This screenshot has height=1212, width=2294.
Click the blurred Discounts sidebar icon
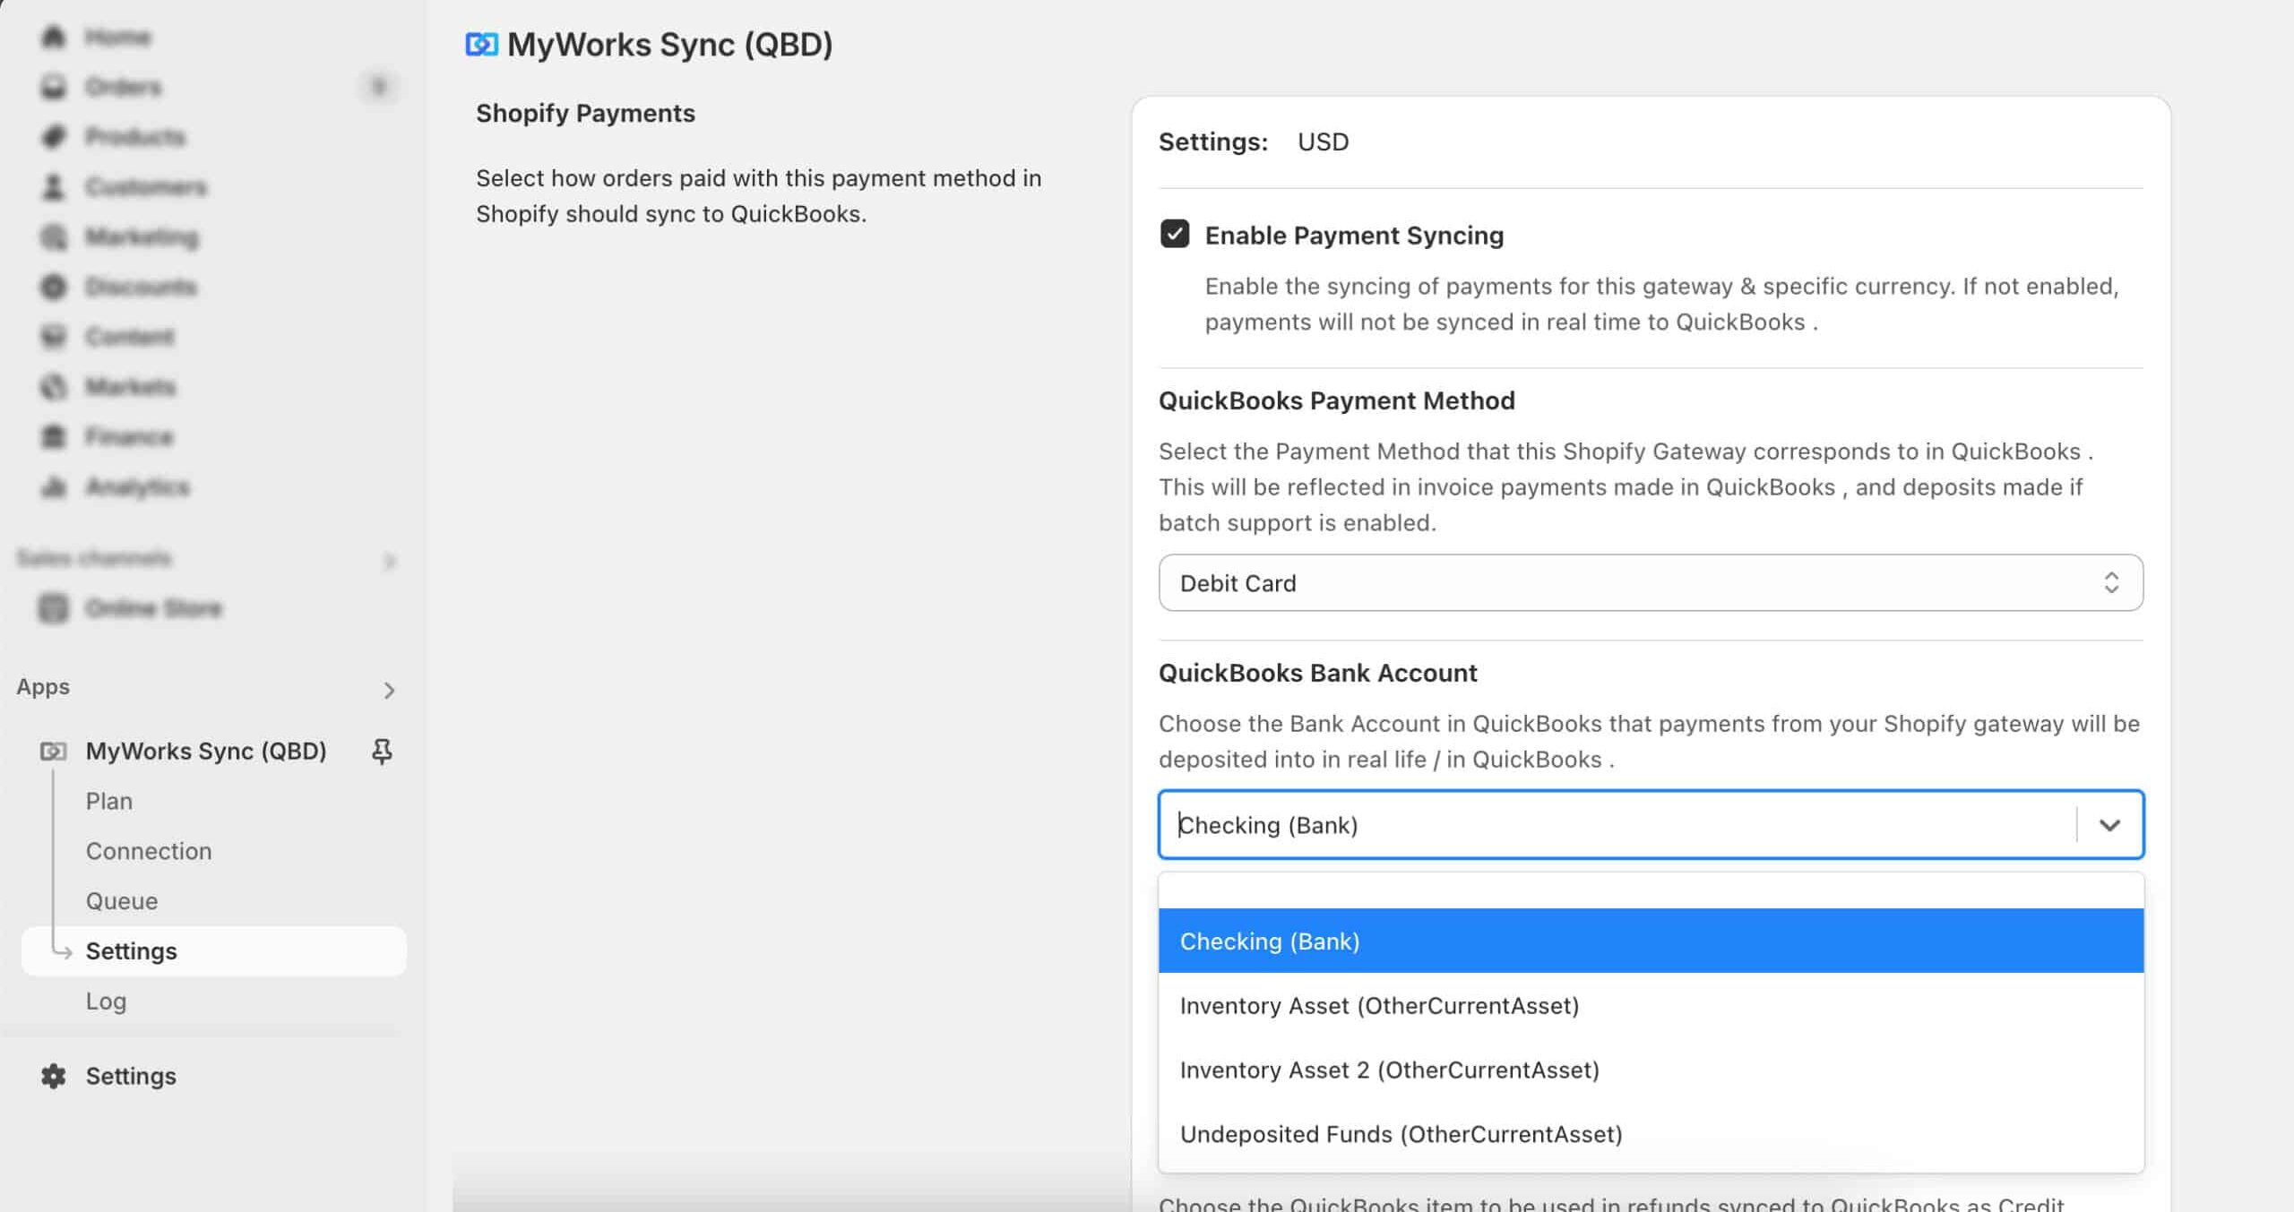click(x=54, y=287)
